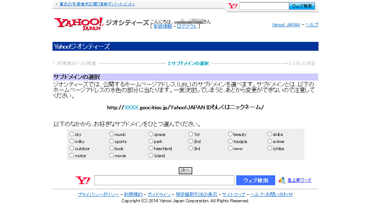Open the プライバシーポリシー footer link
371x214 pixels.
coord(98,194)
